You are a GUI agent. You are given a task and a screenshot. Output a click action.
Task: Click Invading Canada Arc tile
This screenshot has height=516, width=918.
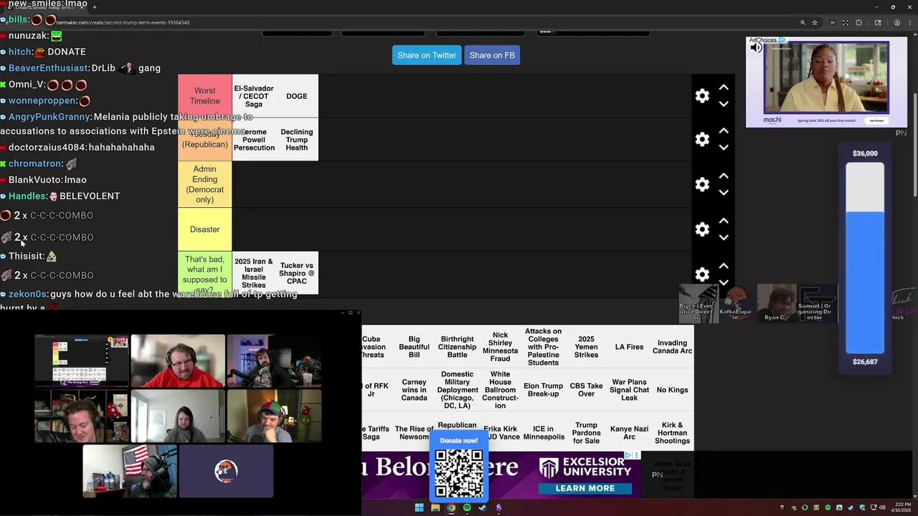pos(672,347)
